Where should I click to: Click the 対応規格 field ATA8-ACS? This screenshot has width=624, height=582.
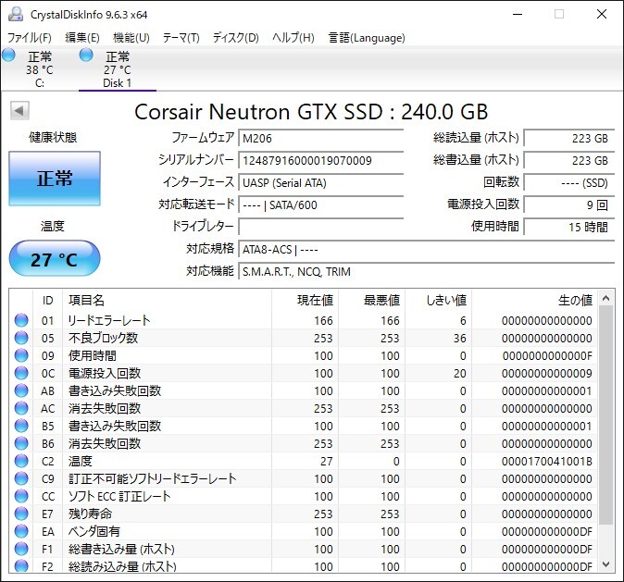point(427,250)
